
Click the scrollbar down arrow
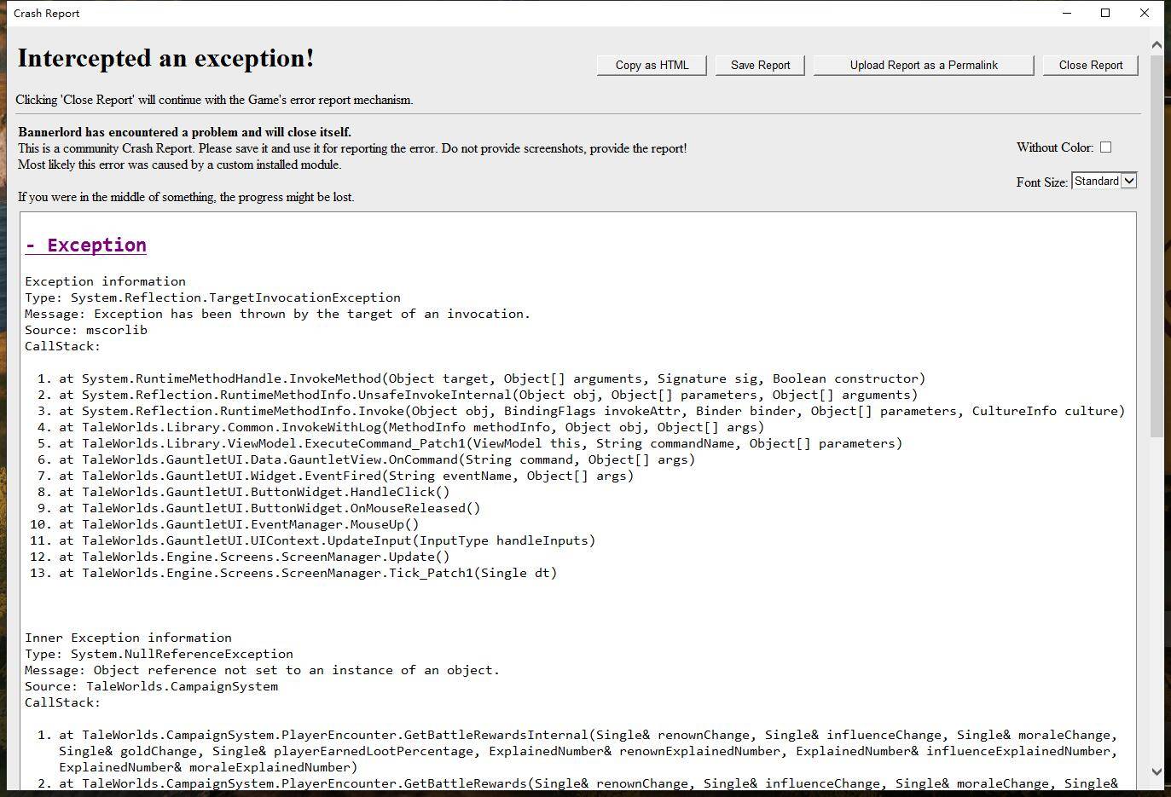tap(1157, 771)
